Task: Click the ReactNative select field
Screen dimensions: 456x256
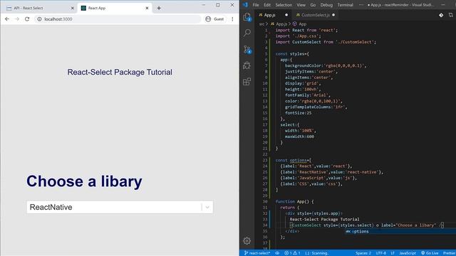Action: coord(120,207)
